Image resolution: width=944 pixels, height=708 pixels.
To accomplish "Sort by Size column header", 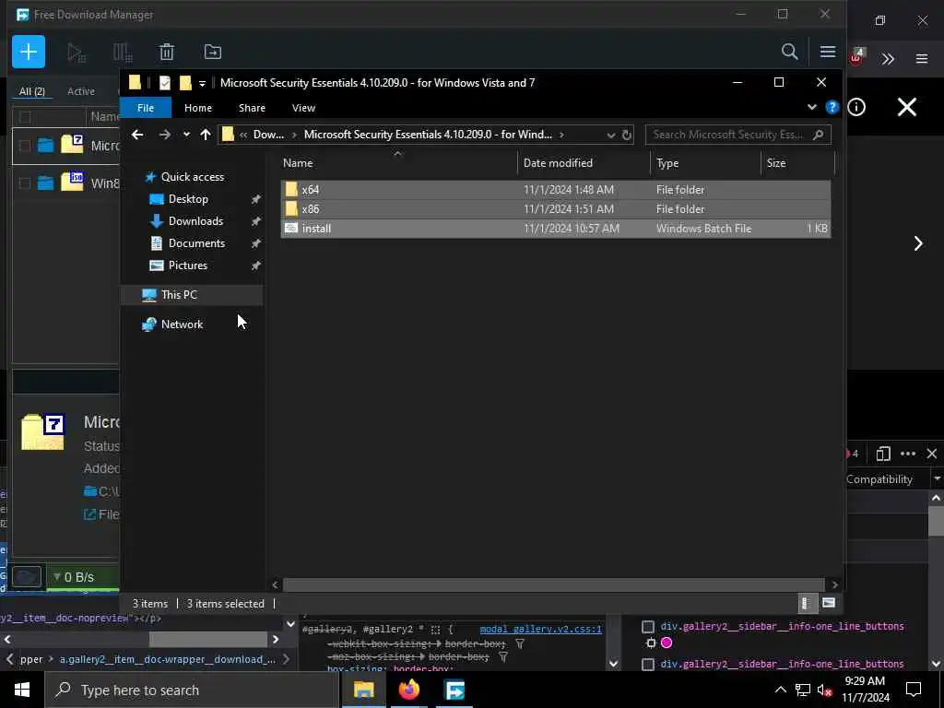I will [797, 163].
